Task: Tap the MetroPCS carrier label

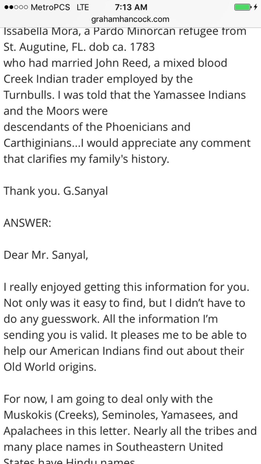Action: (x=50, y=7)
